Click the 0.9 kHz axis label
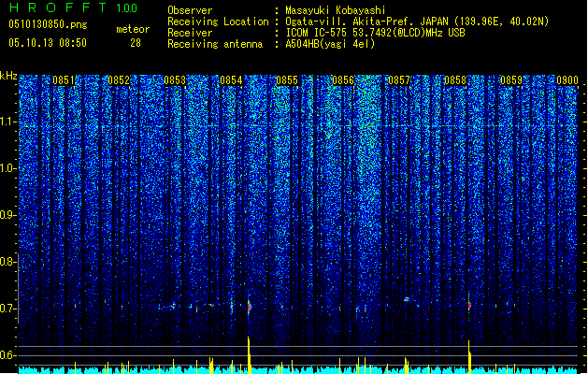588x374 pixels. [x=7, y=215]
